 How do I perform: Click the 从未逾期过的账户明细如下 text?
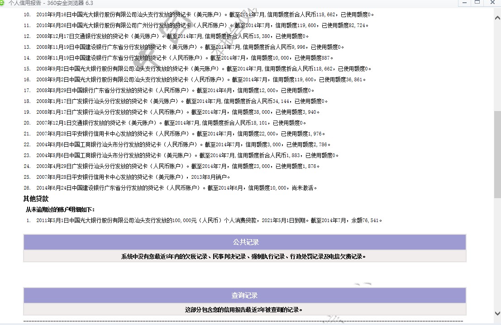[x=60, y=209]
